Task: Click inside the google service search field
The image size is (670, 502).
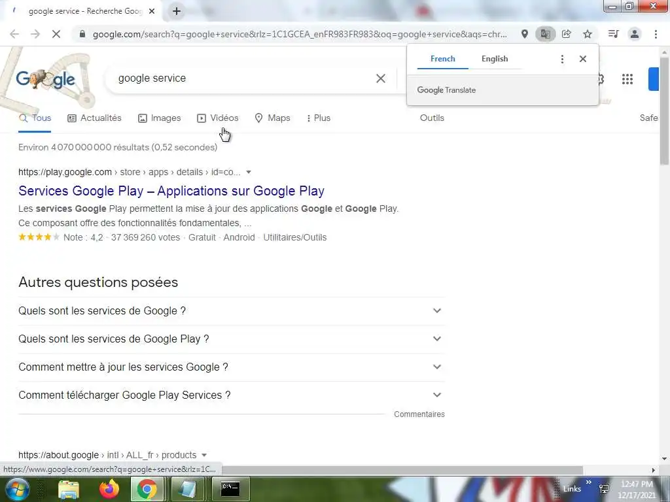Action: [243, 78]
